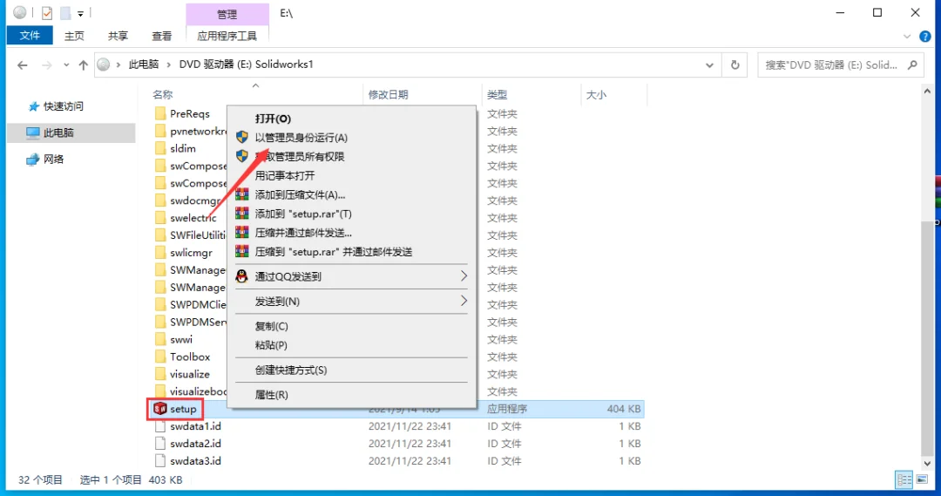
Task: Click the WinRAR icon beside 添加到压缩文件(A)...
Action: pyautogui.click(x=242, y=194)
